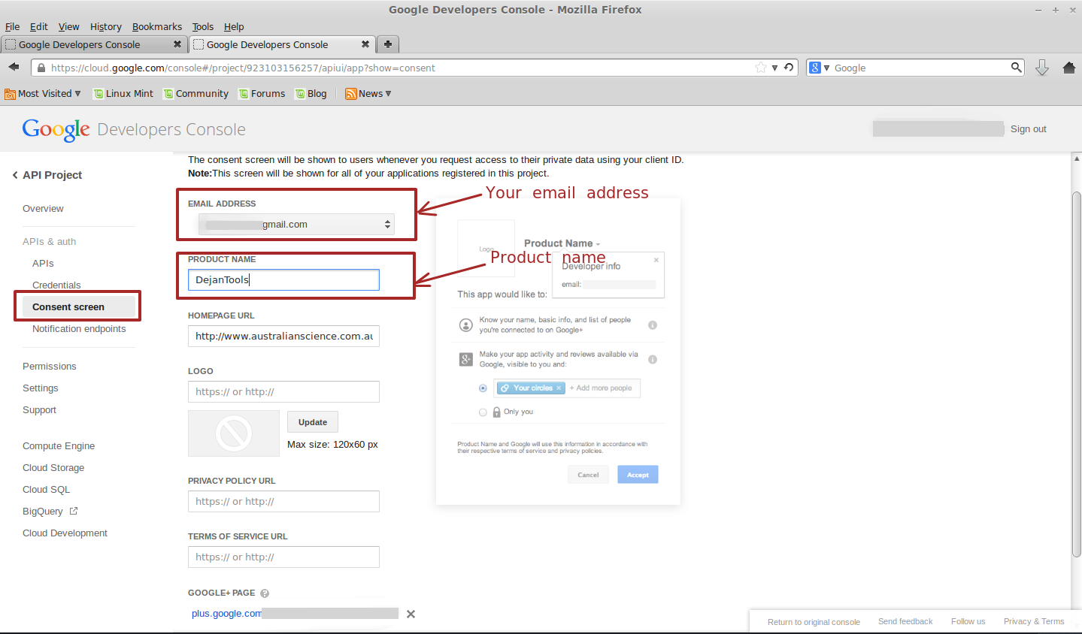Expand the Most Visited bookmarks folder
This screenshot has height=634, width=1082.
[x=43, y=94]
